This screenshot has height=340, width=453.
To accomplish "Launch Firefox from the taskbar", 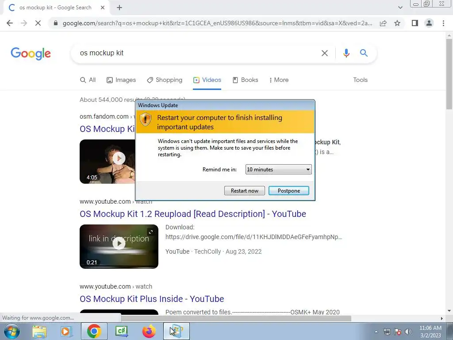I will 149,331.
